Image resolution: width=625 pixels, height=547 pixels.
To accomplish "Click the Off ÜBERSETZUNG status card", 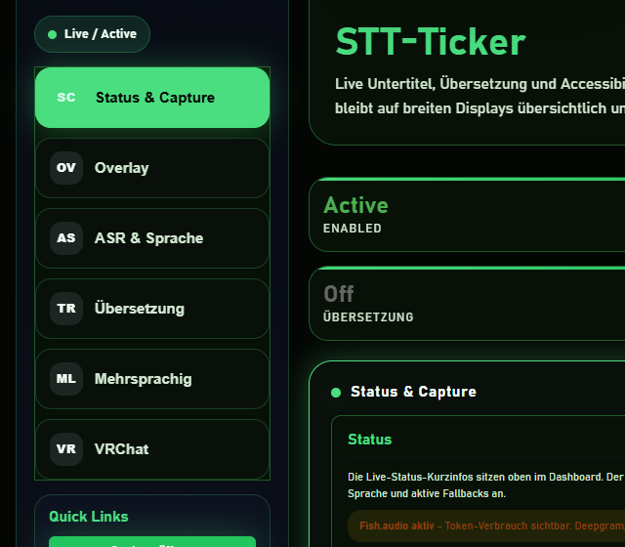I will [467, 304].
